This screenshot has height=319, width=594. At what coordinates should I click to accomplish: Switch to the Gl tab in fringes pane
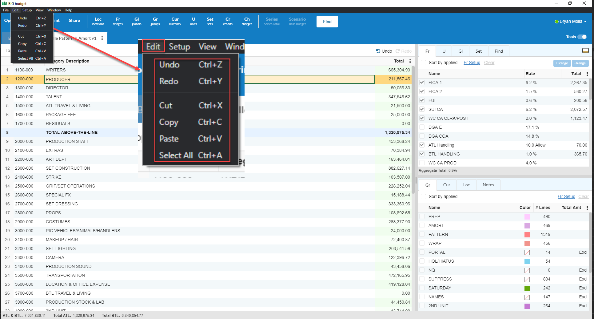point(460,51)
